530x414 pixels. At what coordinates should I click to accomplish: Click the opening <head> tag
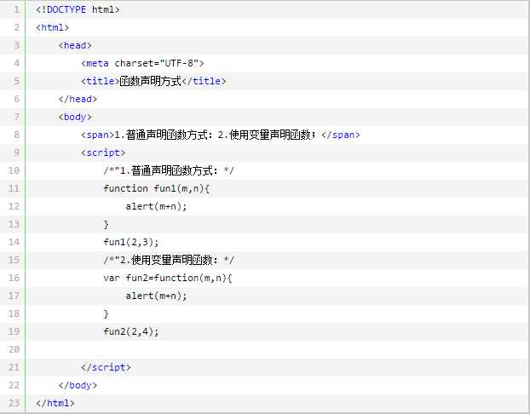coord(75,45)
